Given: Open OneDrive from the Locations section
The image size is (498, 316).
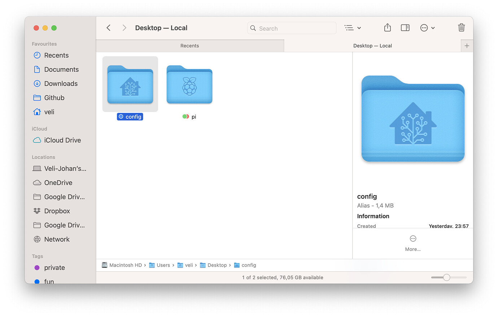Looking at the screenshot, I should (58, 183).
